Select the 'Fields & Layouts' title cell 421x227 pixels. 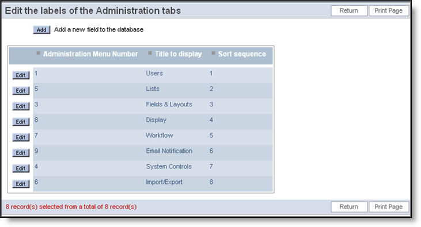(169, 104)
